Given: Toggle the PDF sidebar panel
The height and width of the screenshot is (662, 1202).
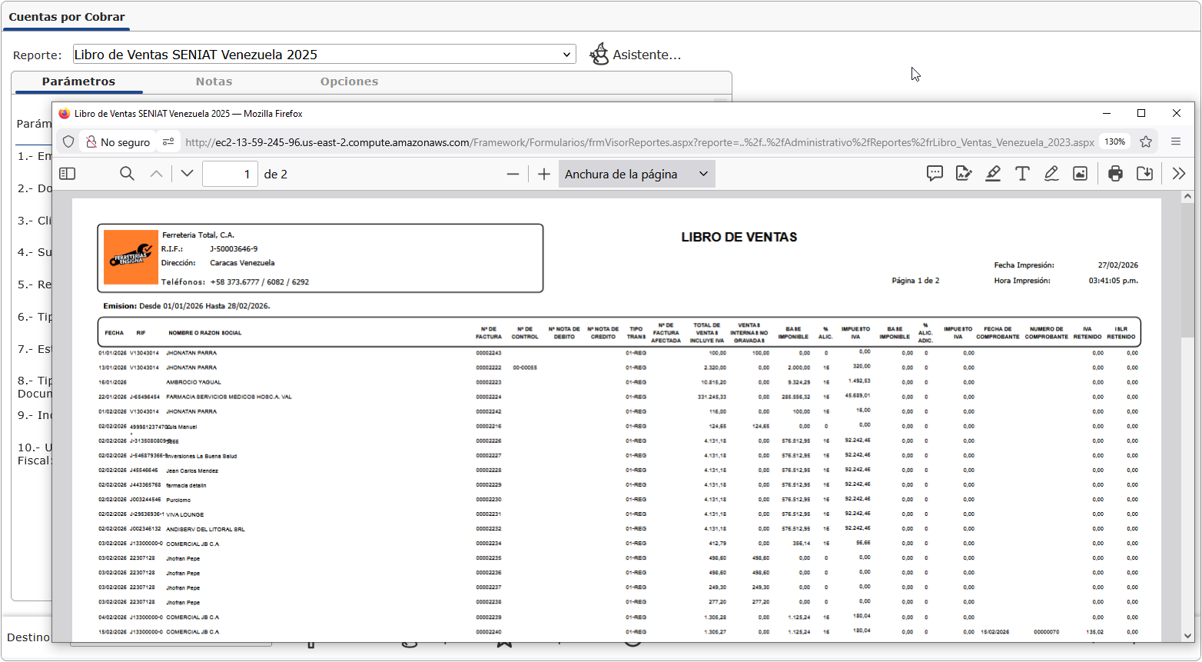Looking at the screenshot, I should click(68, 174).
